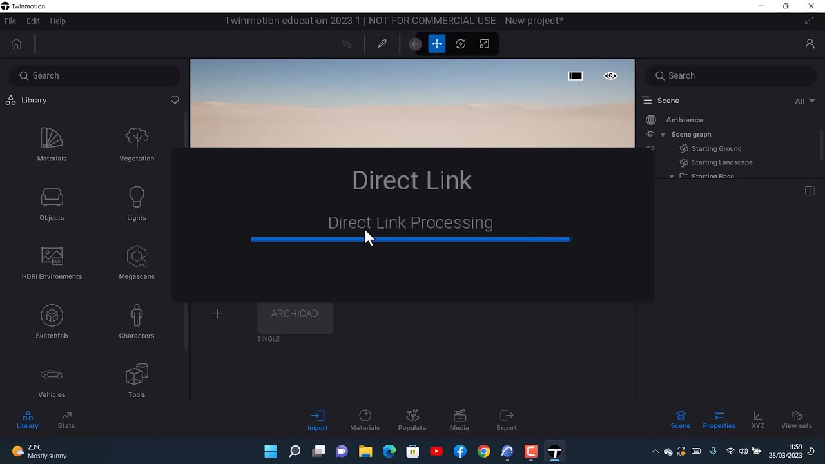
Task: Open the Lights library category
Action: pyautogui.click(x=137, y=204)
